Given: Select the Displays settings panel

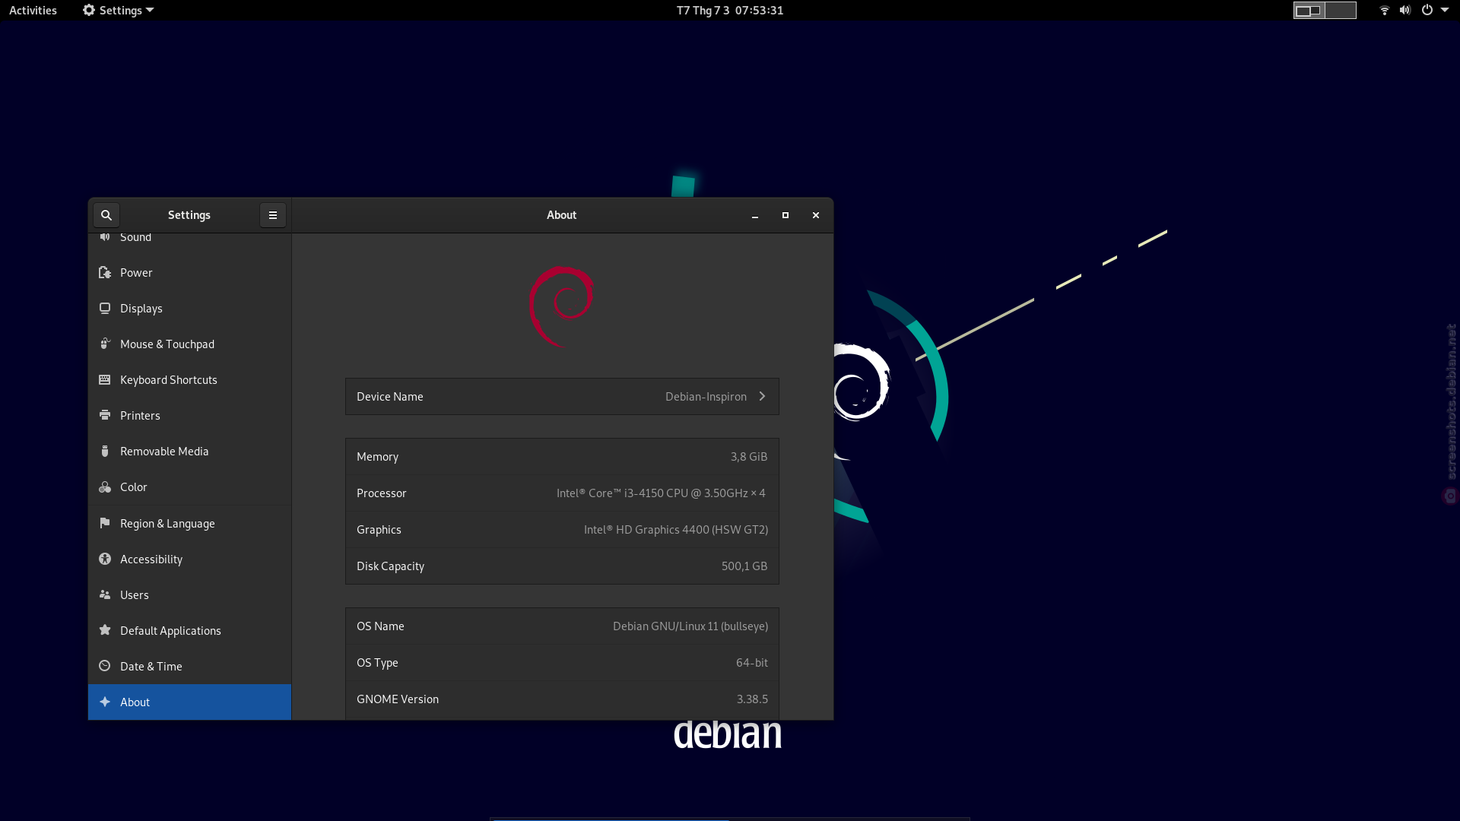Looking at the screenshot, I should click(x=189, y=308).
